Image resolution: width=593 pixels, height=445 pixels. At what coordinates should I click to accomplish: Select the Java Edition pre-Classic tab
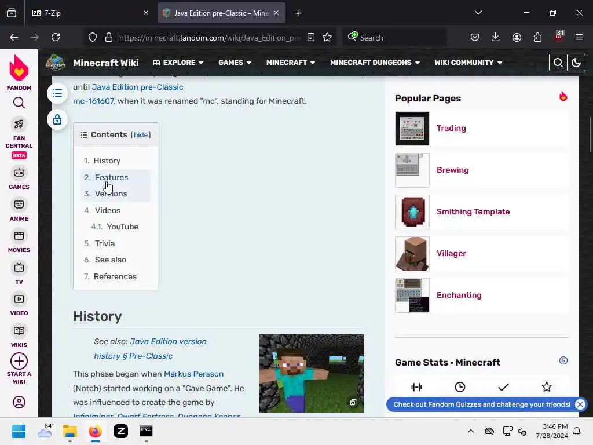coord(221,13)
